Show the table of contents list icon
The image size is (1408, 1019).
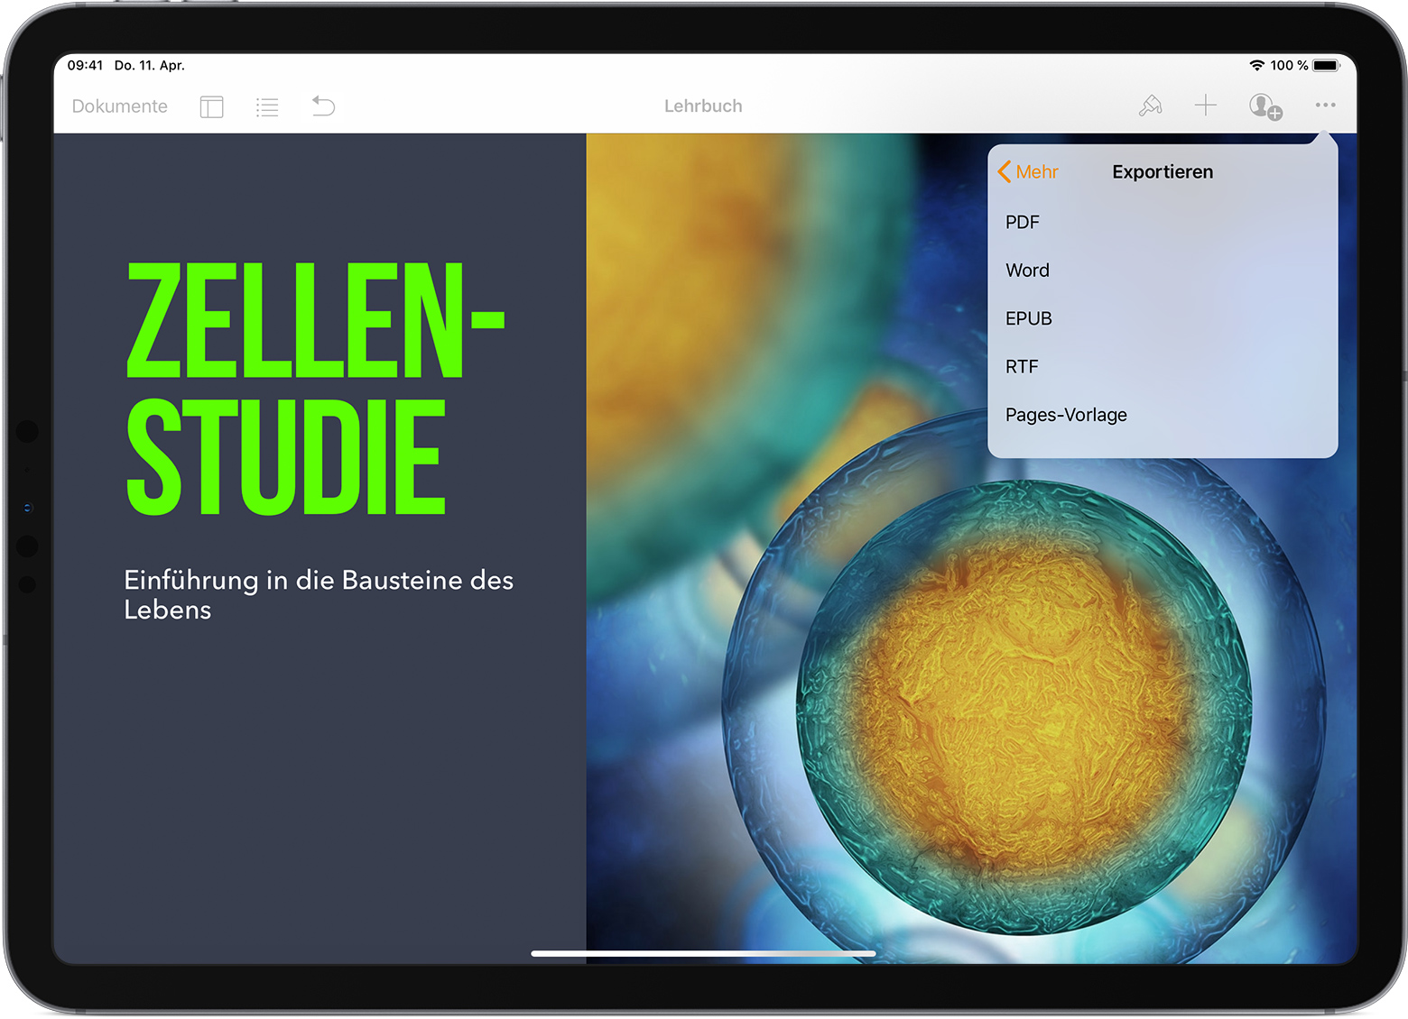tap(267, 107)
